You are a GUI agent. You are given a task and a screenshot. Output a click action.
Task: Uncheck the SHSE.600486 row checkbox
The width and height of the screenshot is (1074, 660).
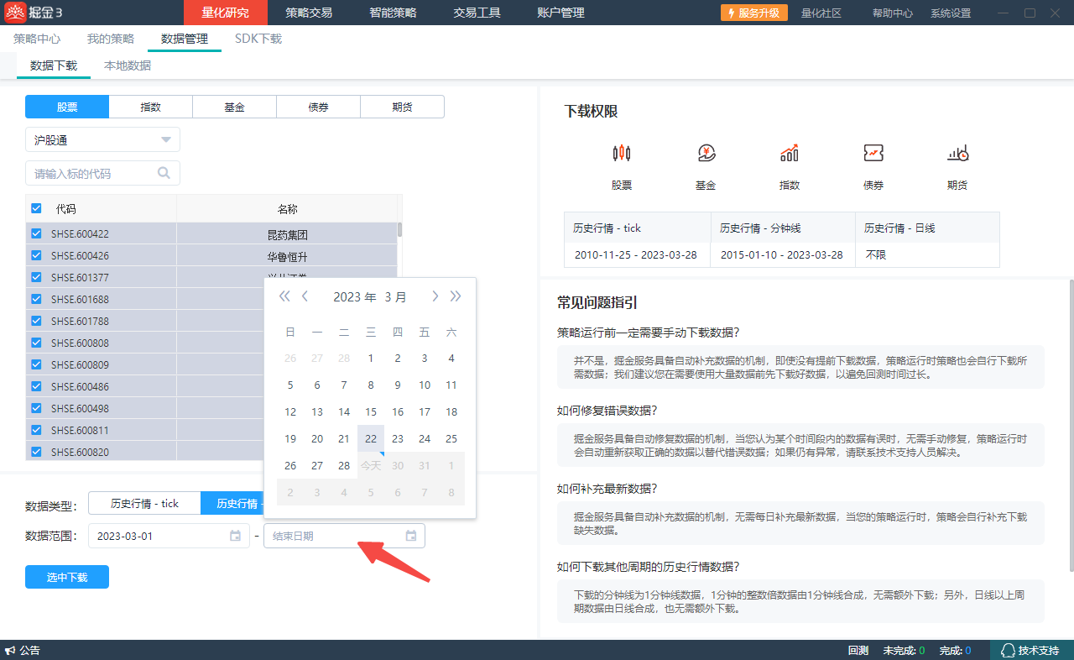coord(36,386)
